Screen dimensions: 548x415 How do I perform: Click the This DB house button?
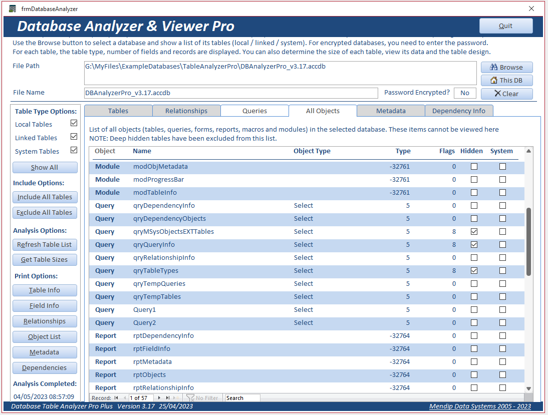click(507, 80)
